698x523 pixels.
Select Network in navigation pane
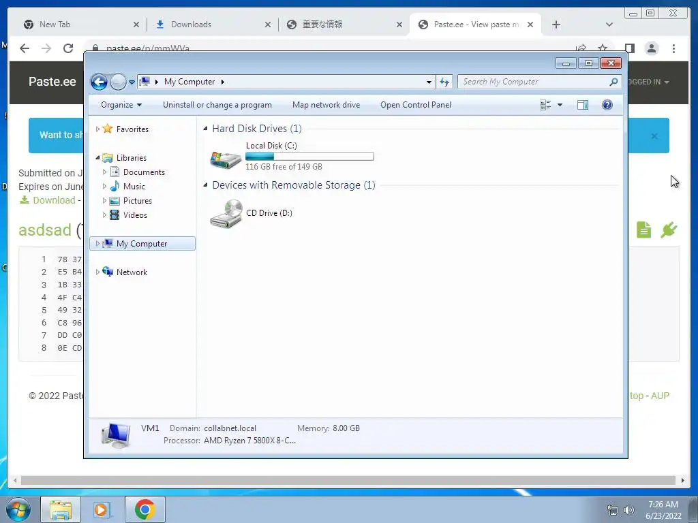(x=132, y=272)
